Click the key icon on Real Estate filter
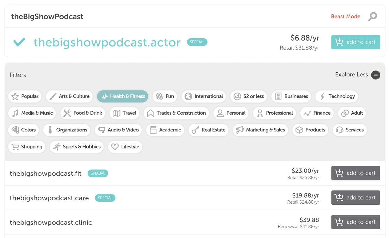390x238 pixels. point(195,130)
